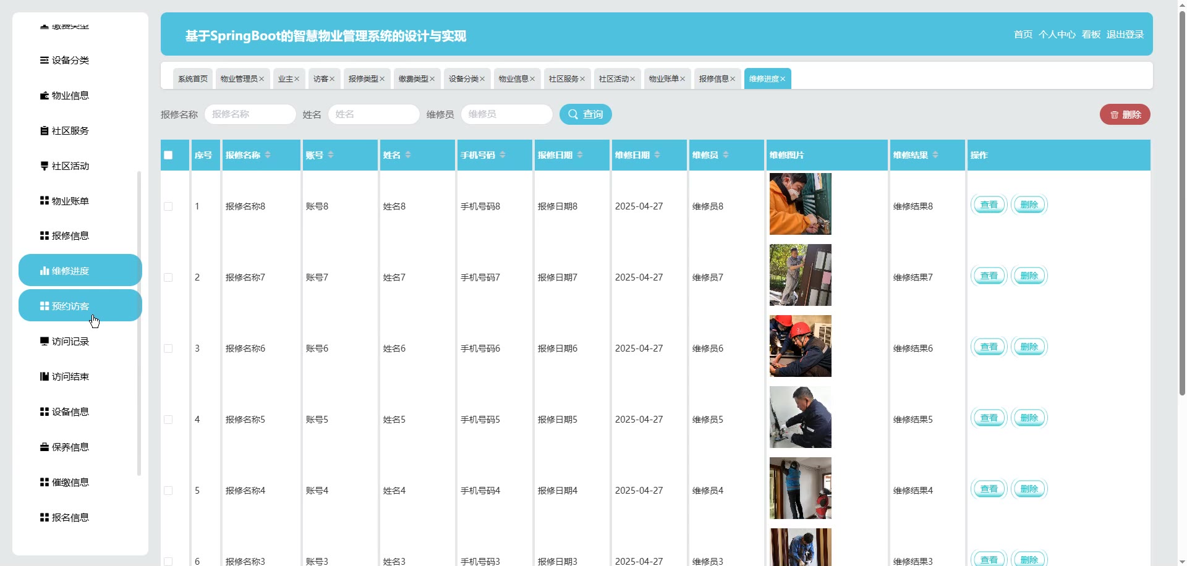Viewport: 1187px width, 566px height.
Task: Close the 报修信息 tab using its X
Action: (x=733, y=79)
